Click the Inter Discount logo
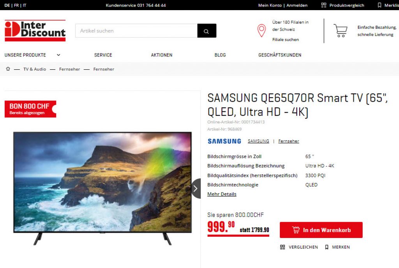Image resolution: width=399 pixels, height=268 pixels. [35, 30]
